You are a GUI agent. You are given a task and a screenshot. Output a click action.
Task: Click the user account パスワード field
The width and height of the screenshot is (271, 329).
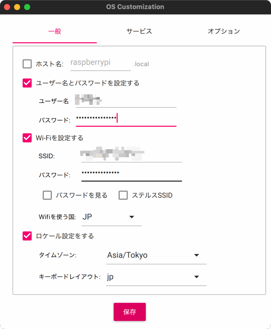tap(126, 120)
